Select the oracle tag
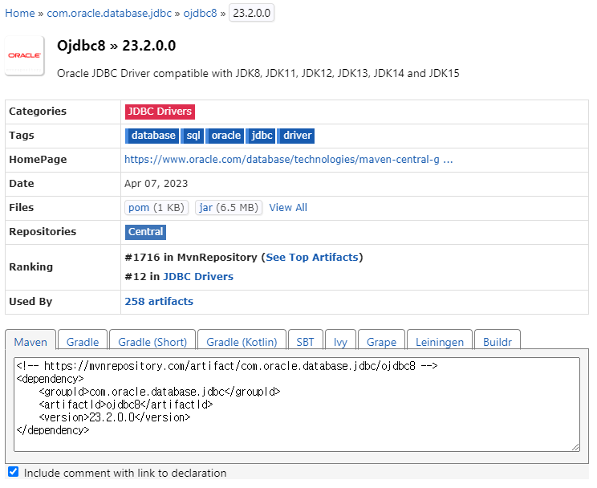The image size is (597, 488). pyautogui.click(x=225, y=136)
